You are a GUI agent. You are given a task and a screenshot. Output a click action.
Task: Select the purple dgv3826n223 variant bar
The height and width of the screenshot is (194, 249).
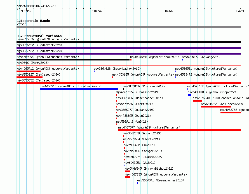tap(129, 48)
